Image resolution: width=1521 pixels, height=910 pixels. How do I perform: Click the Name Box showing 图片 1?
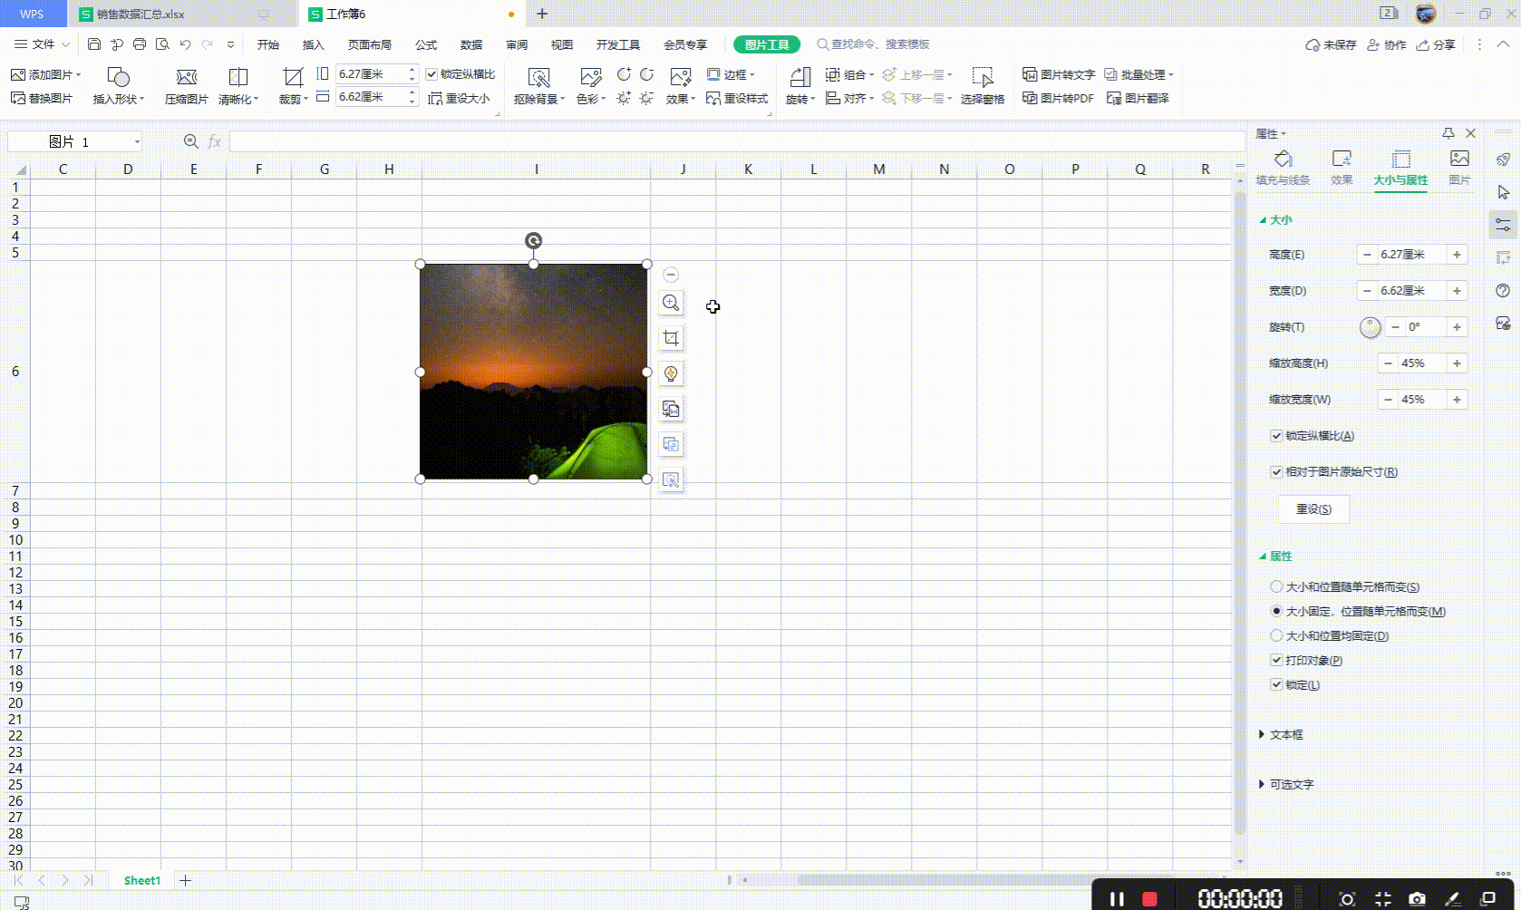(75, 141)
